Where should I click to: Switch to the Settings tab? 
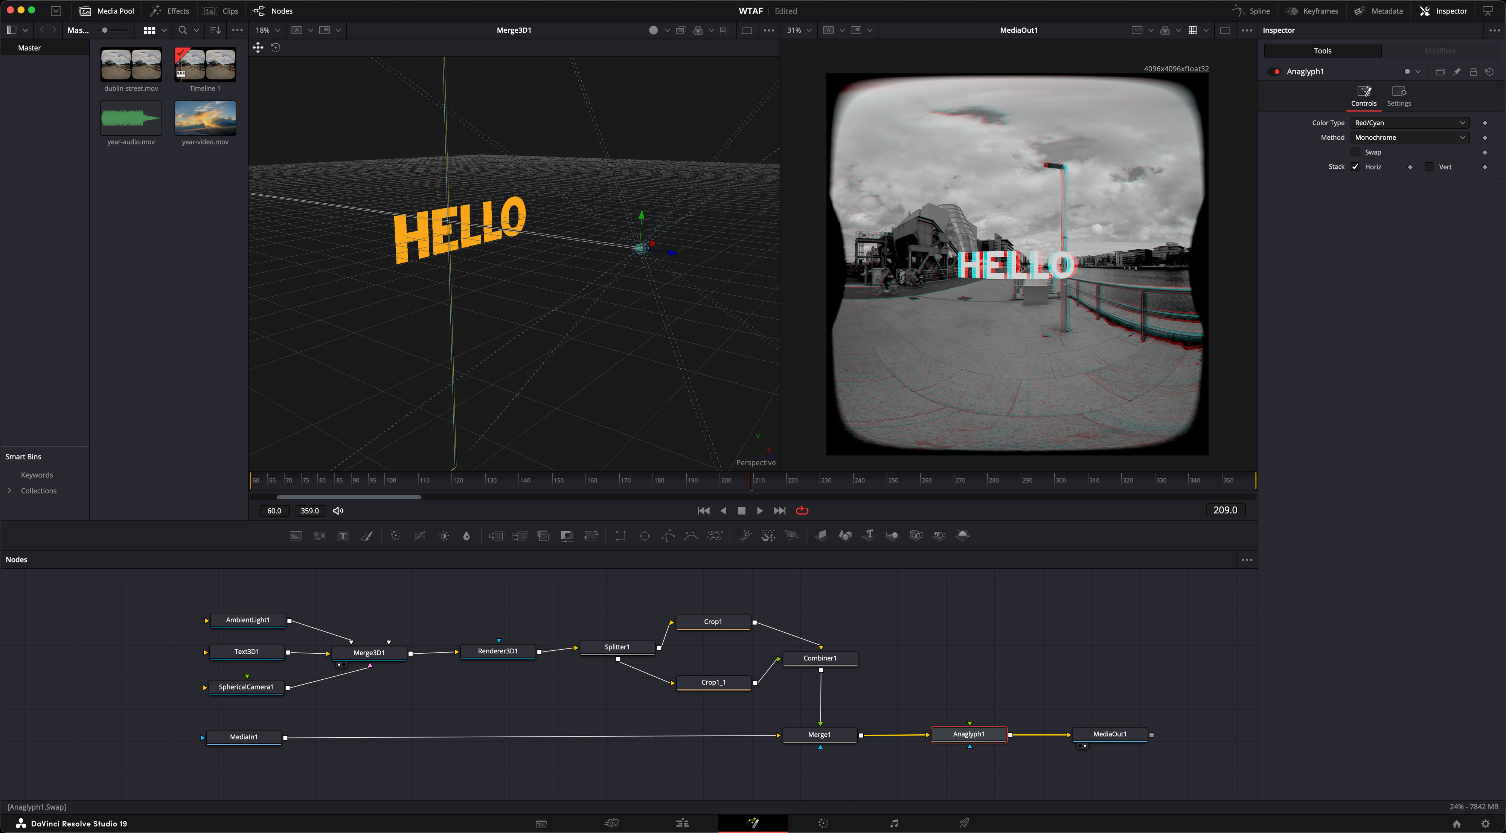1398,96
